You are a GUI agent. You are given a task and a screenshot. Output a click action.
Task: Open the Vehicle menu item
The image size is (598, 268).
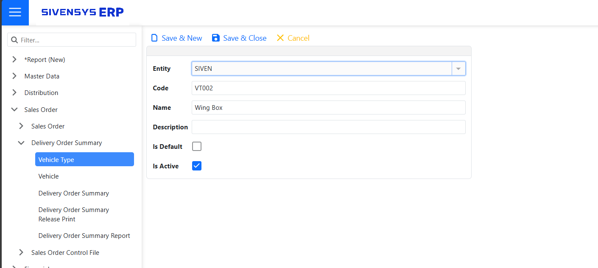[x=48, y=176]
